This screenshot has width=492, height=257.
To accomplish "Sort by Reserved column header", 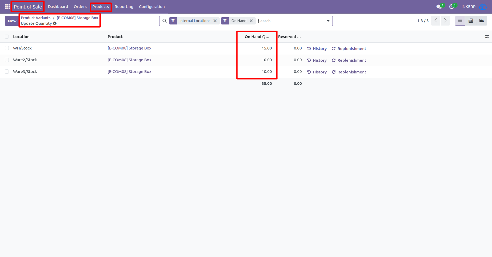I will [289, 37].
